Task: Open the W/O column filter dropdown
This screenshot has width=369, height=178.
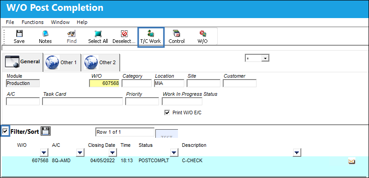Action: tap(44, 153)
